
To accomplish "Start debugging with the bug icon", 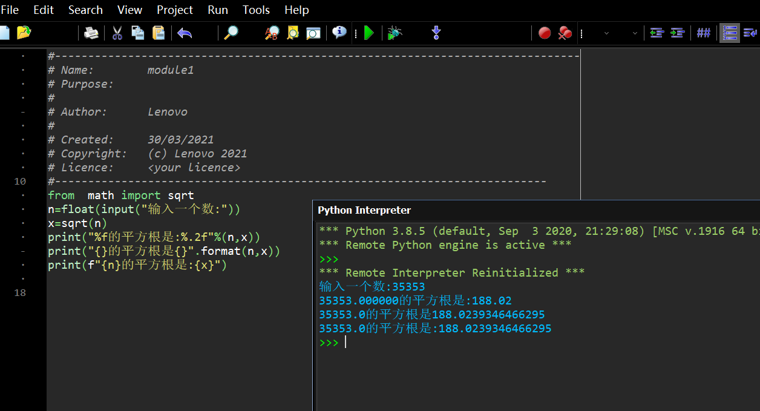I will (x=395, y=33).
